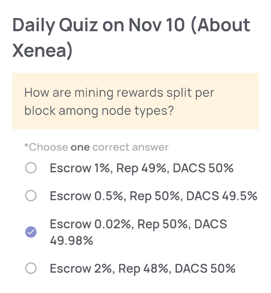Select the Escrow 0.5%, Rep 50% radio button
271x293 pixels.
tap(31, 196)
